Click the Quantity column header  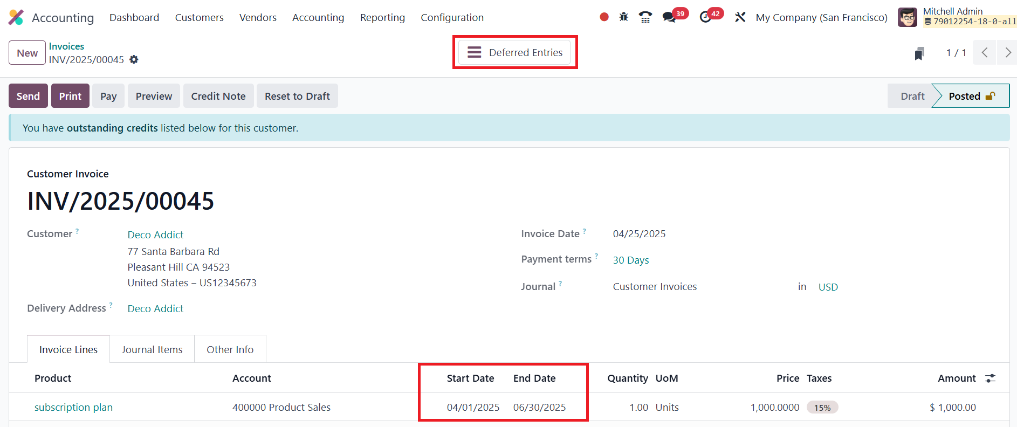pos(628,378)
